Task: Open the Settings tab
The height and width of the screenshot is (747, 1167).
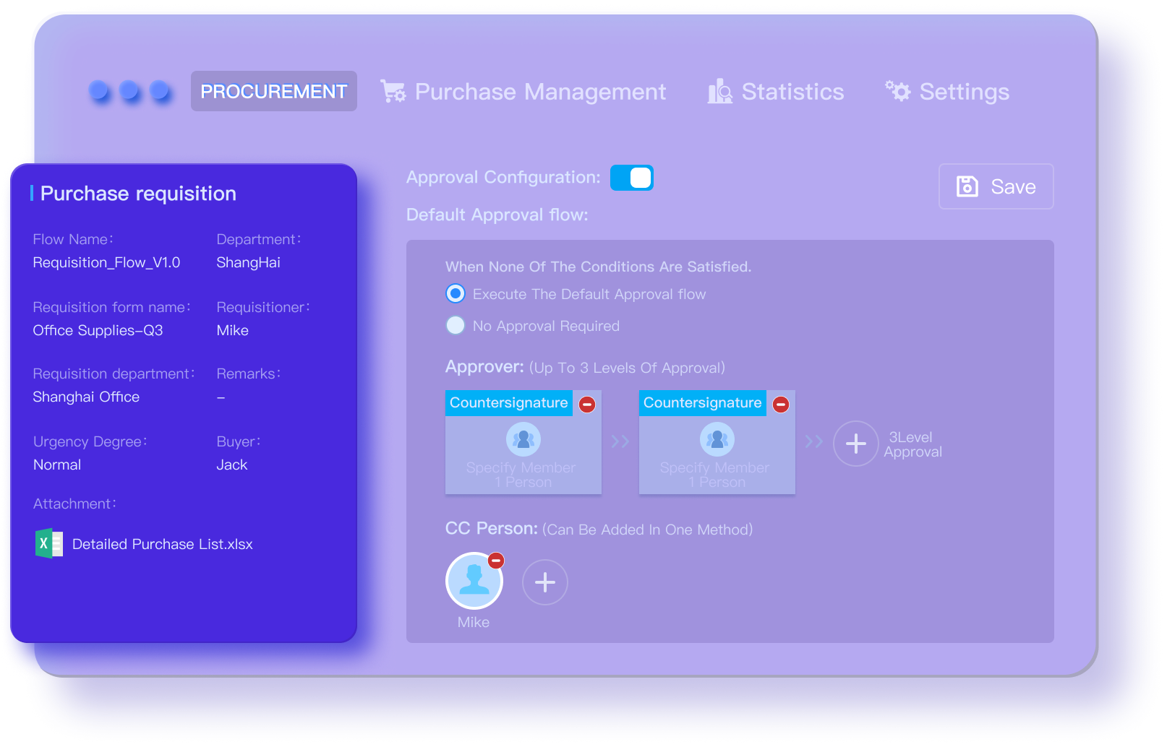Action: (947, 92)
